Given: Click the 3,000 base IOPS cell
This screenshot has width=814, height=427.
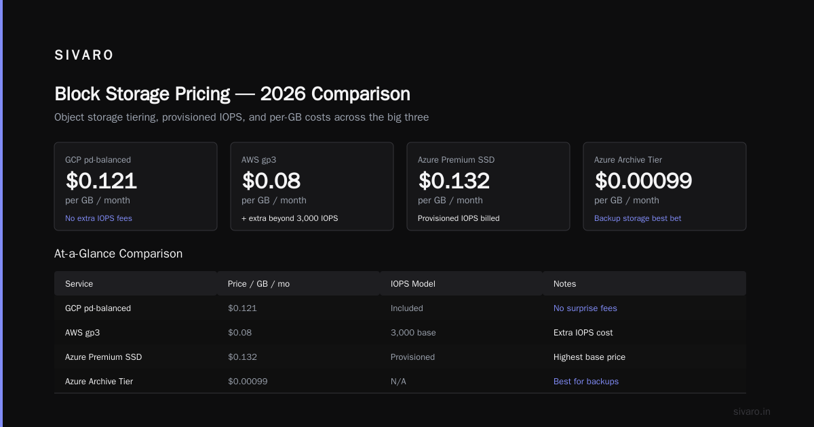Looking at the screenshot, I should point(413,332).
